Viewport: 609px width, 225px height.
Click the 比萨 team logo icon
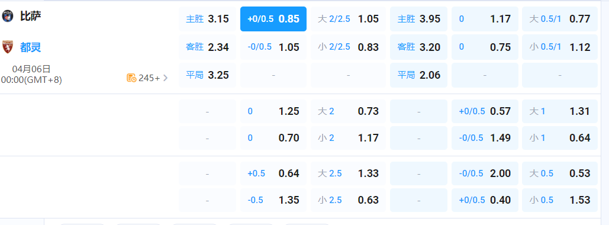pyautogui.click(x=7, y=17)
